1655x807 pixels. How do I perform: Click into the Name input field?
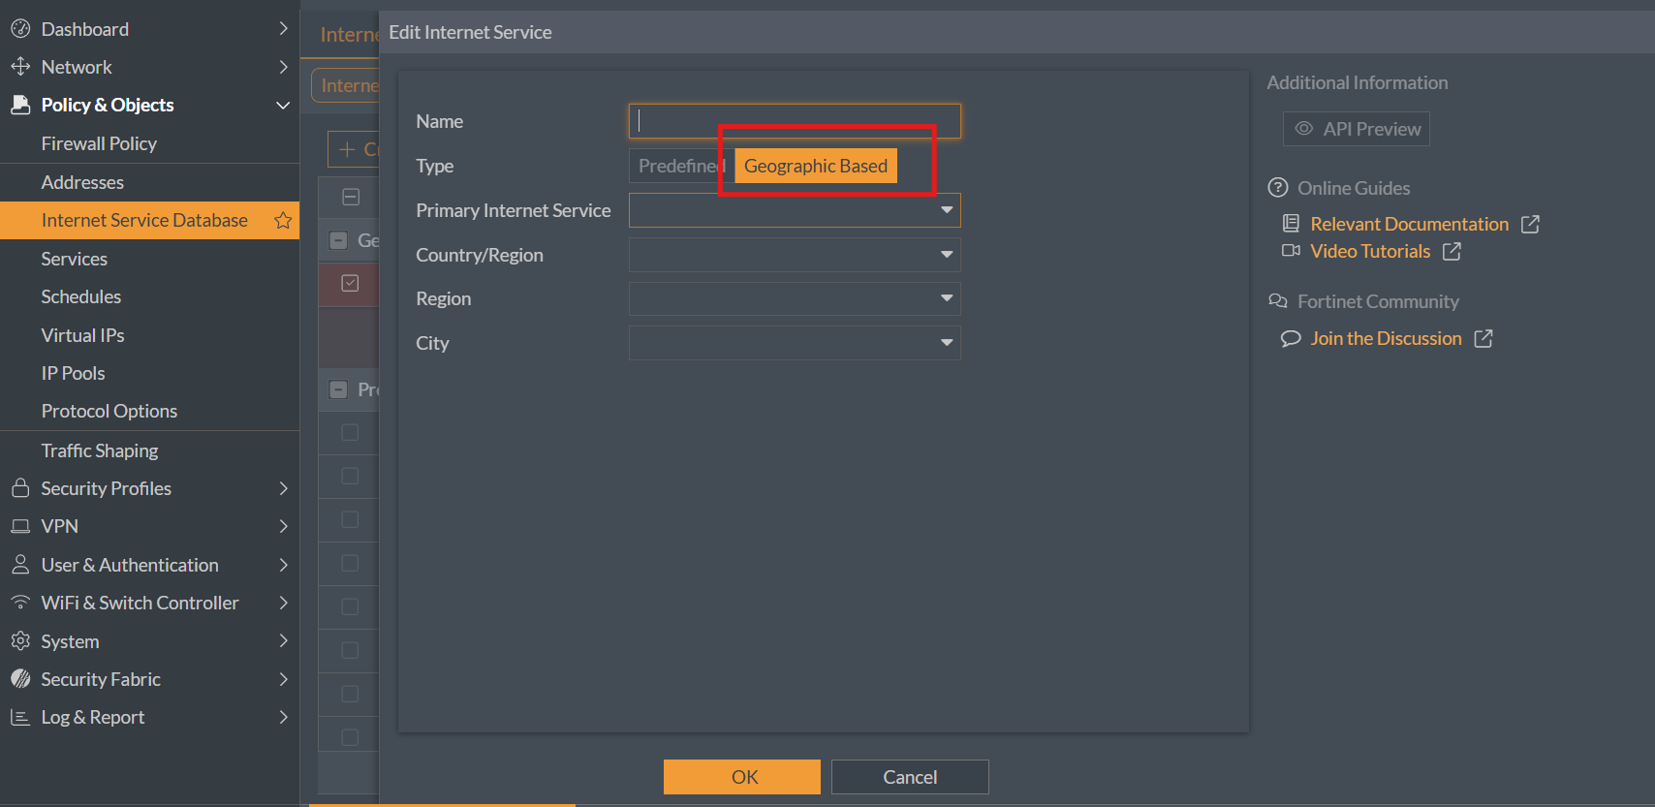coord(795,121)
